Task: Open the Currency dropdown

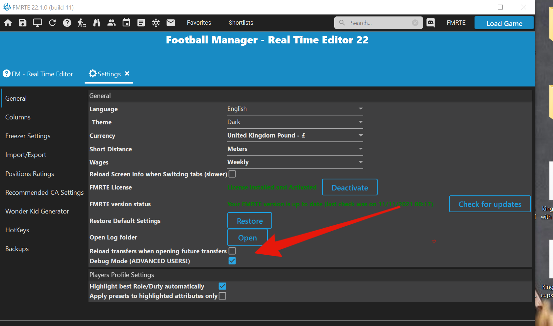Action: 295,136
